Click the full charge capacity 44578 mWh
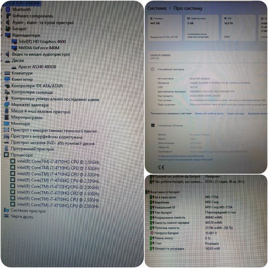This screenshot has width=268, height=268. [x=214, y=222]
